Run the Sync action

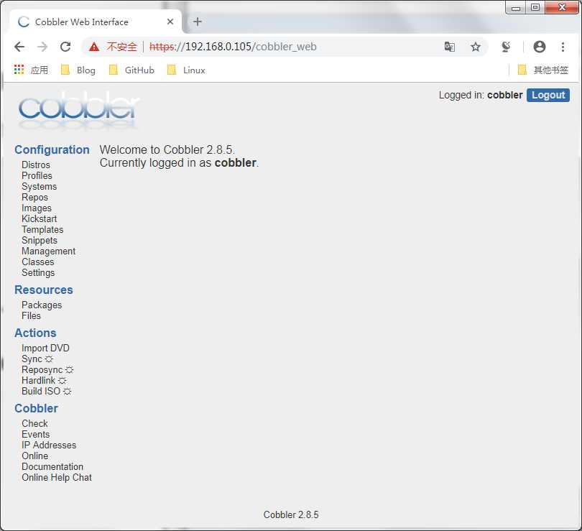click(x=37, y=359)
